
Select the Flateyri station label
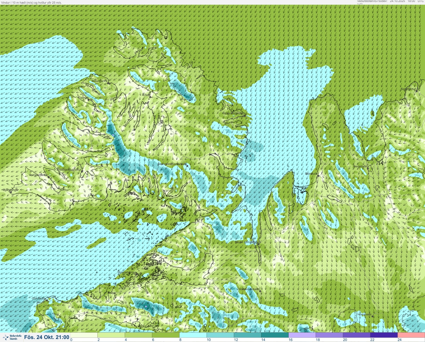[x=83, y=98]
